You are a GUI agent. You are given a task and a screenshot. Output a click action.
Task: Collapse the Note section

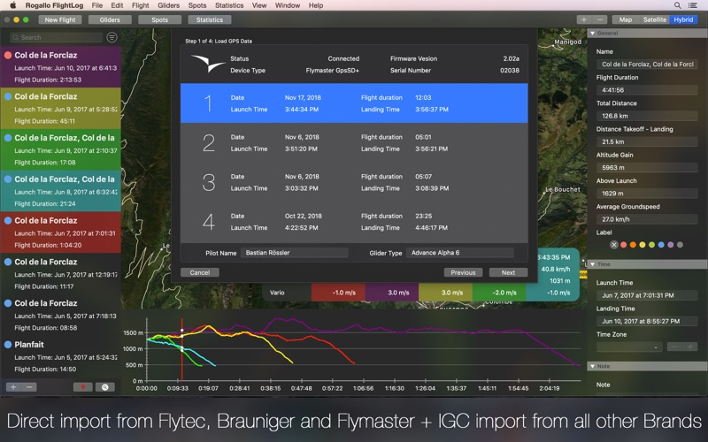click(592, 366)
